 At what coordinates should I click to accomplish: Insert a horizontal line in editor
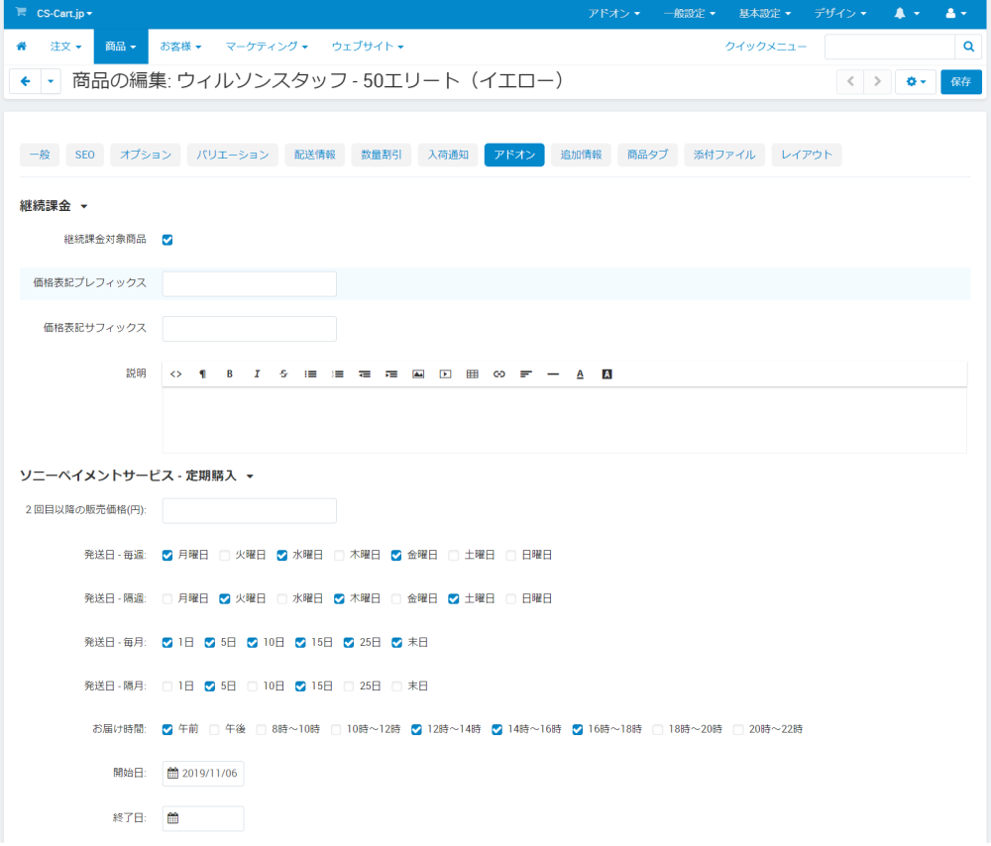point(553,374)
